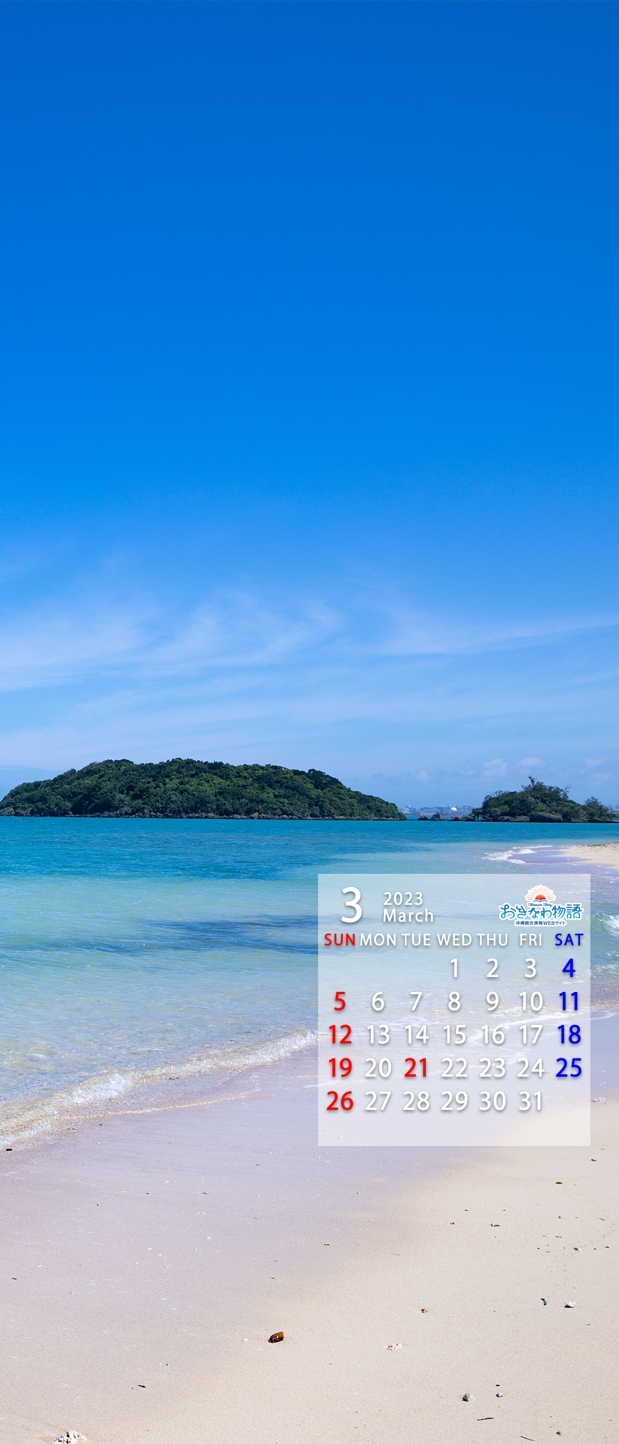
Task: Click the FRI weekday header
Action: 531,940
